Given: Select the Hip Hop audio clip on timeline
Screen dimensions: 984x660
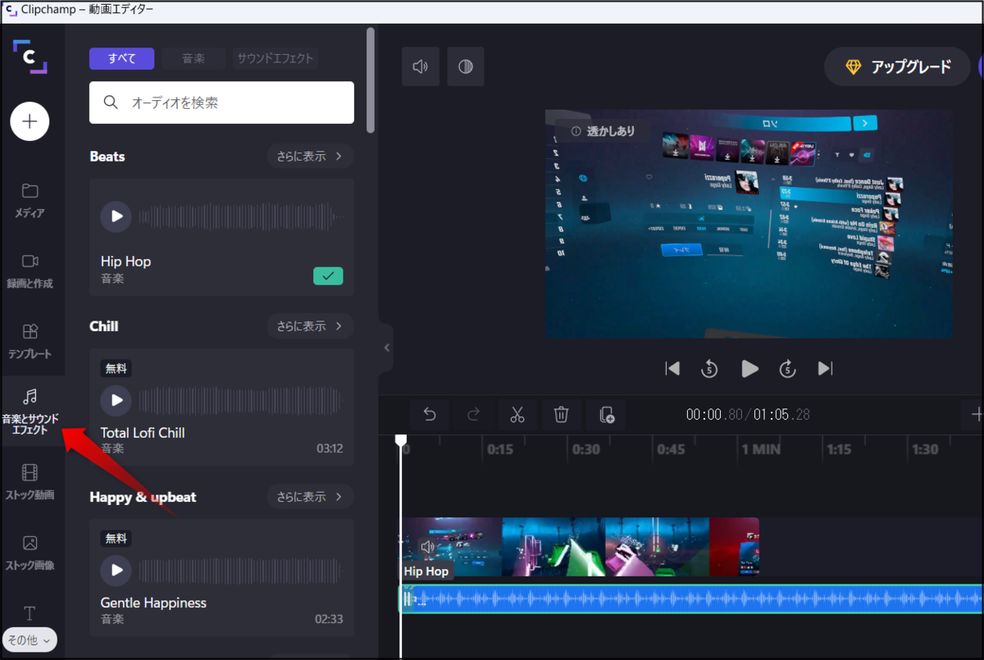Looking at the screenshot, I should click(x=690, y=599).
